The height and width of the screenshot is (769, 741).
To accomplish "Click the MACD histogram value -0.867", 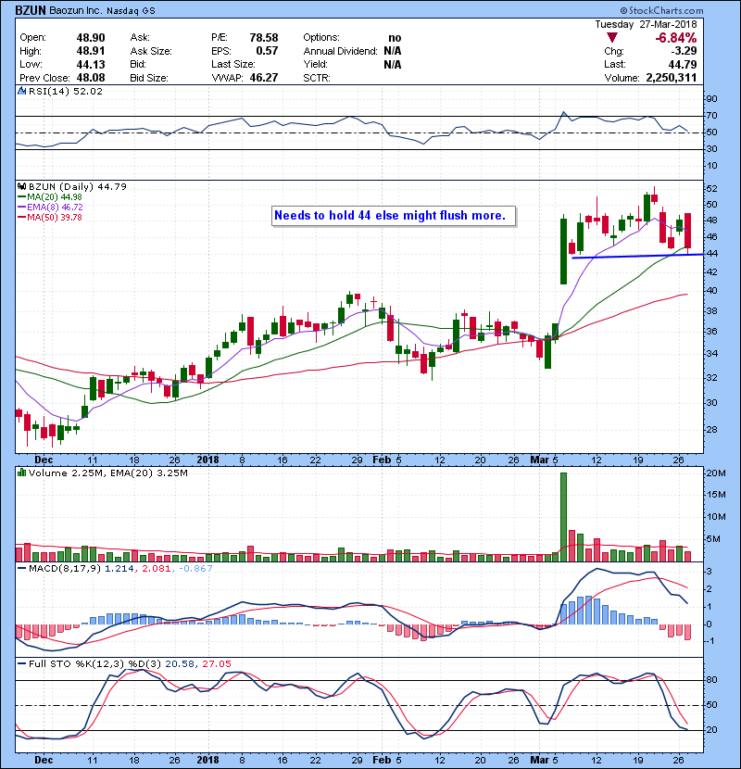I will click(x=195, y=569).
